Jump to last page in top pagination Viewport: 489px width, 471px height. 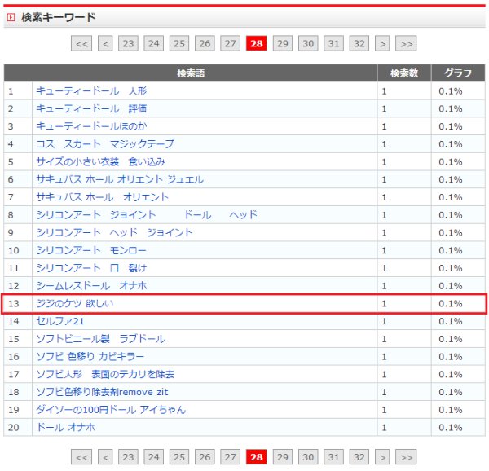point(406,43)
